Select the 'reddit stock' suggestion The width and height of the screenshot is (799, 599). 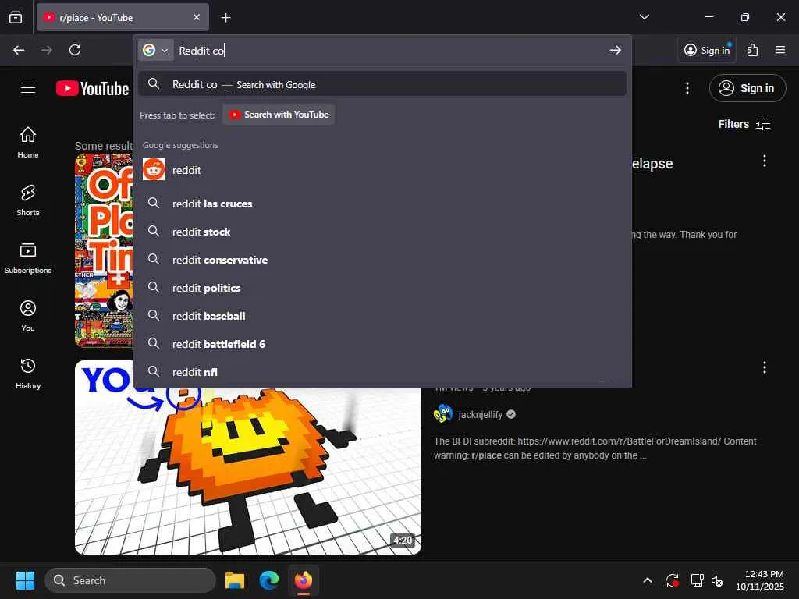pos(382,231)
